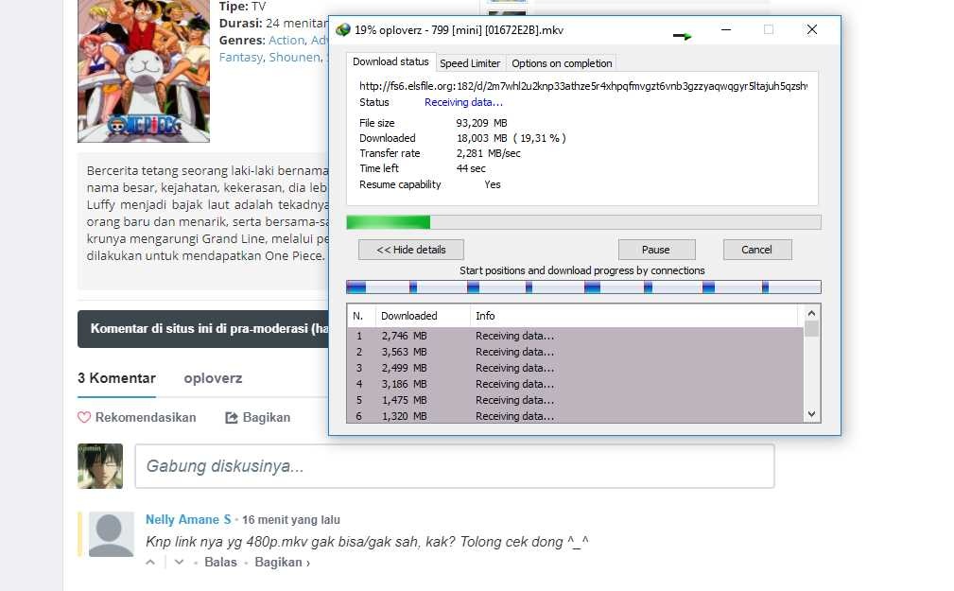Switch to the Speed Limiter tab
954x591 pixels.
coord(470,62)
